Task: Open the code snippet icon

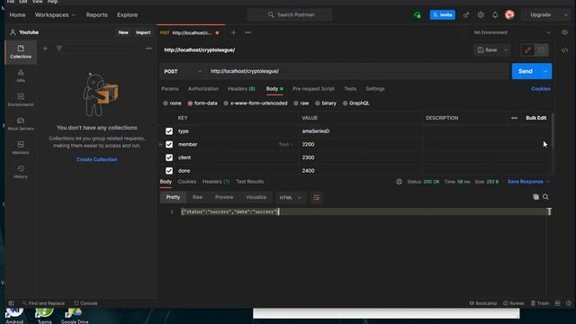Action: point(564,50)
